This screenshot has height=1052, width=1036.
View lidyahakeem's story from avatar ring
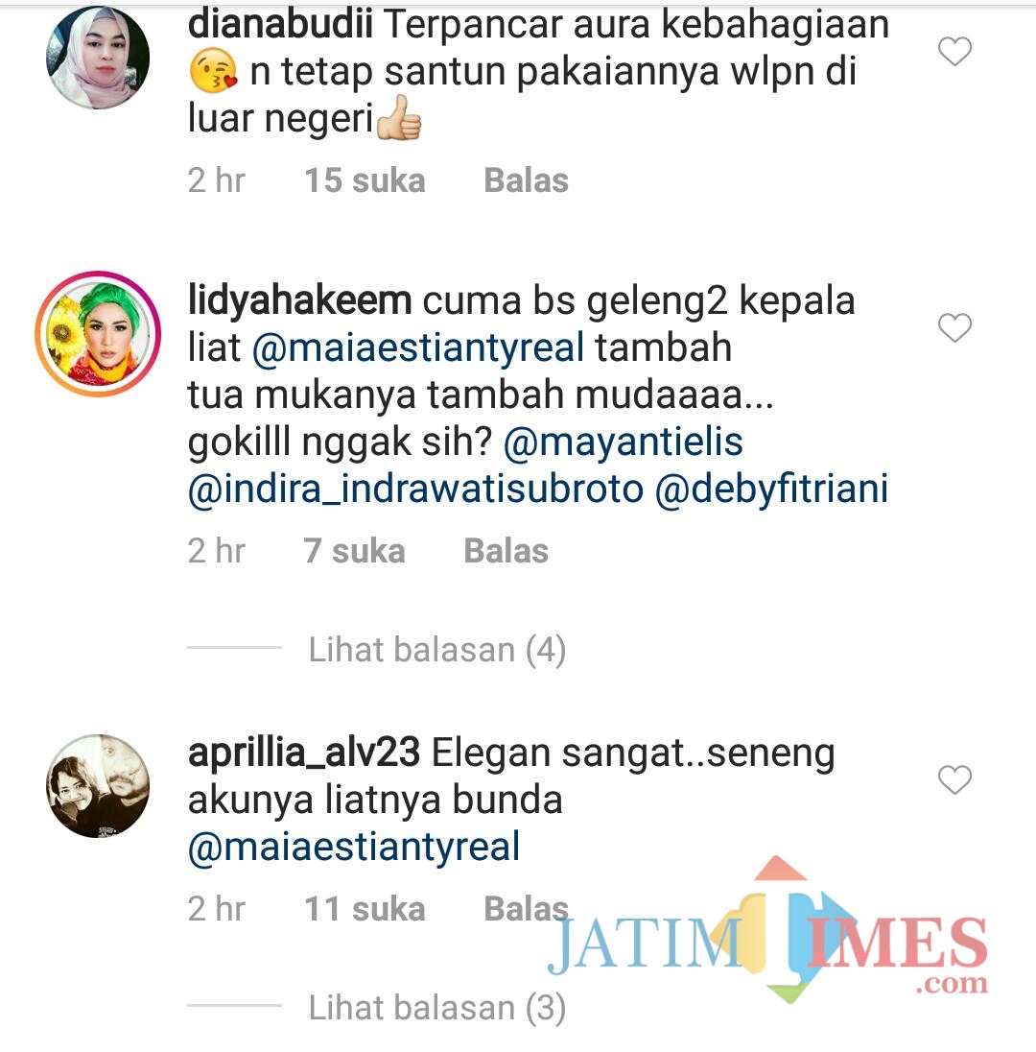point(98,333)
